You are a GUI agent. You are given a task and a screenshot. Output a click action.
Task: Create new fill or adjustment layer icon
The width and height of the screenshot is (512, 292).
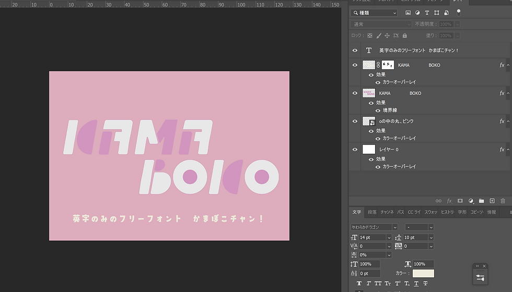(471, 201)
